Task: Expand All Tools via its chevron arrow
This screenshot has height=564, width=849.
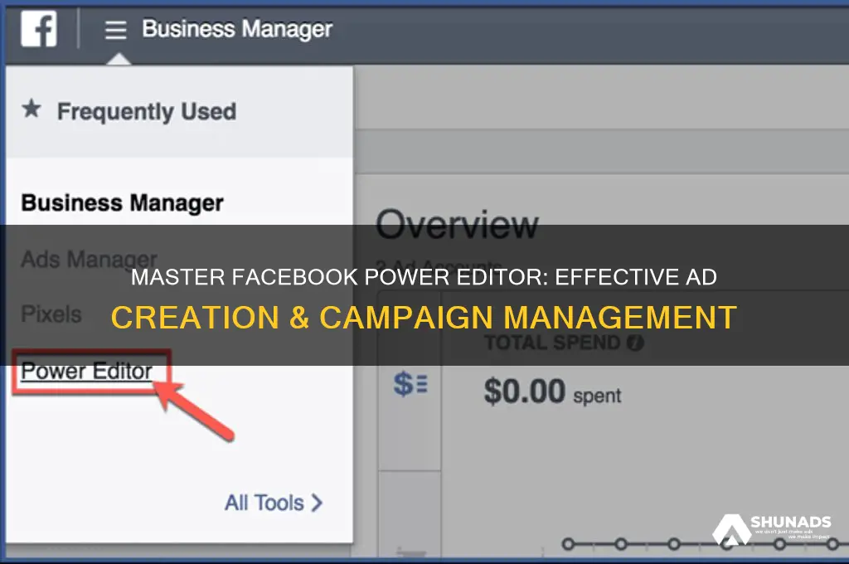Action: (318, 503)
